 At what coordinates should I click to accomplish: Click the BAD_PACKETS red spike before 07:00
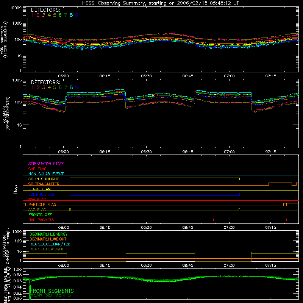(214, 220)
